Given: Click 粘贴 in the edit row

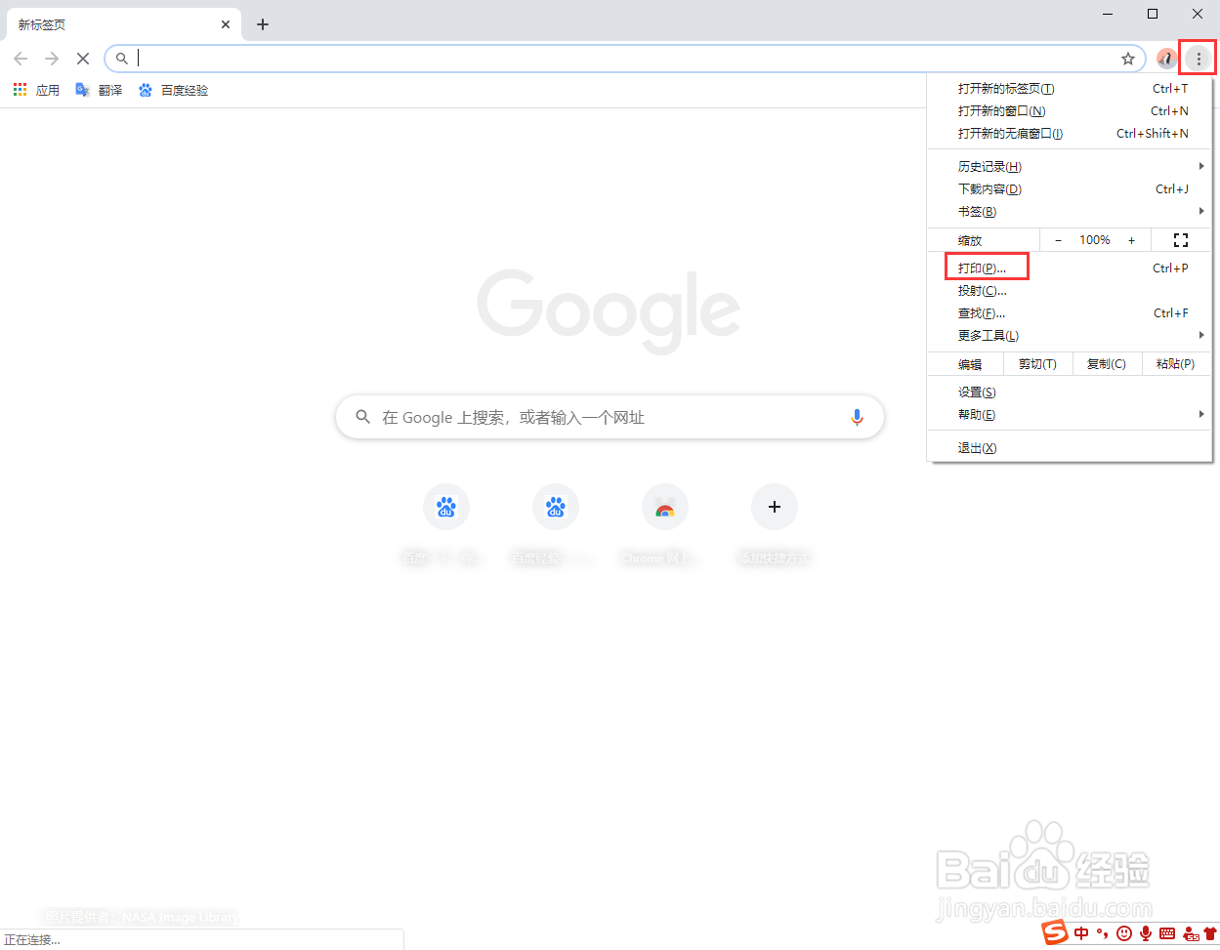Looking at the screenshot, I should [1176, 364].
